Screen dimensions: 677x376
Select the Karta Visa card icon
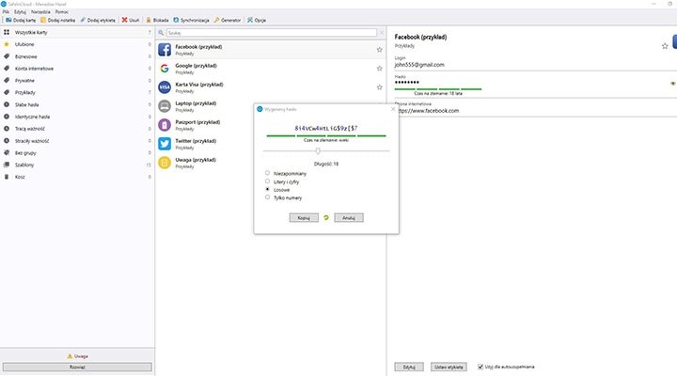(165, 86)
